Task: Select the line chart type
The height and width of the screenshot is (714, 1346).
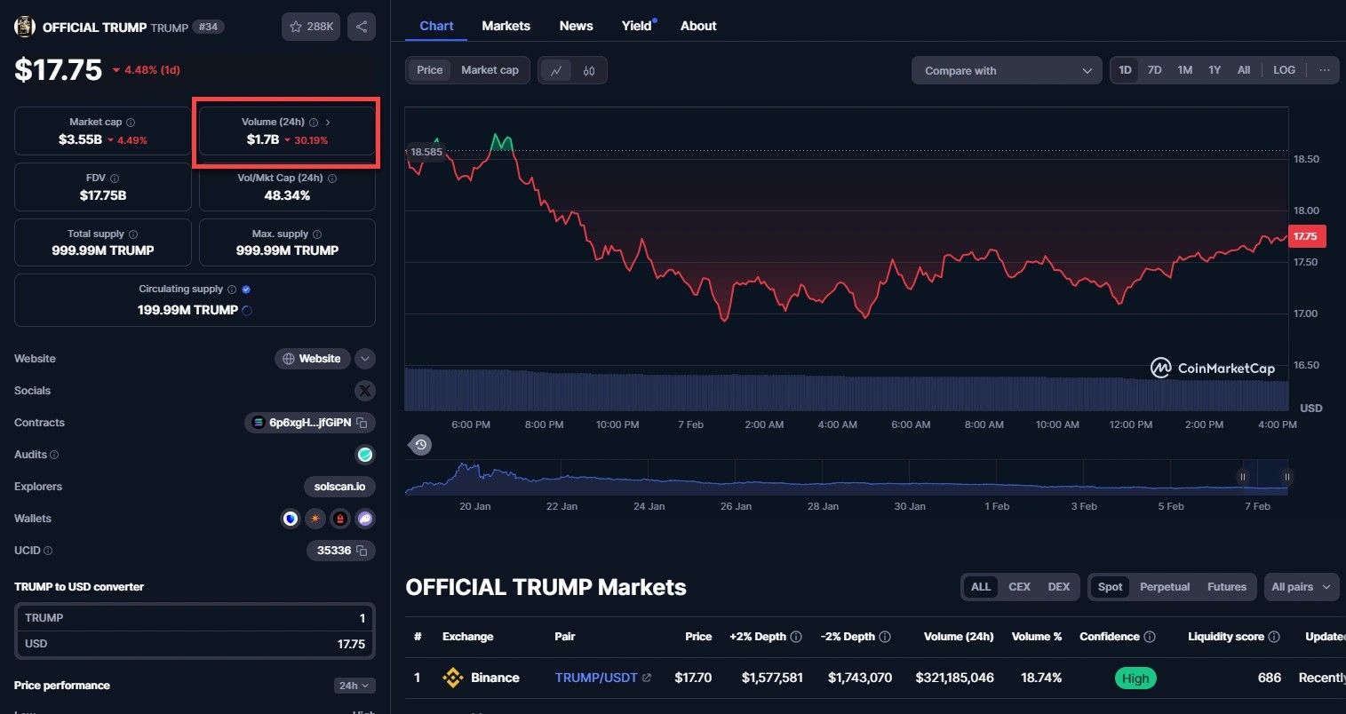Action: click(x=556, y=70)
